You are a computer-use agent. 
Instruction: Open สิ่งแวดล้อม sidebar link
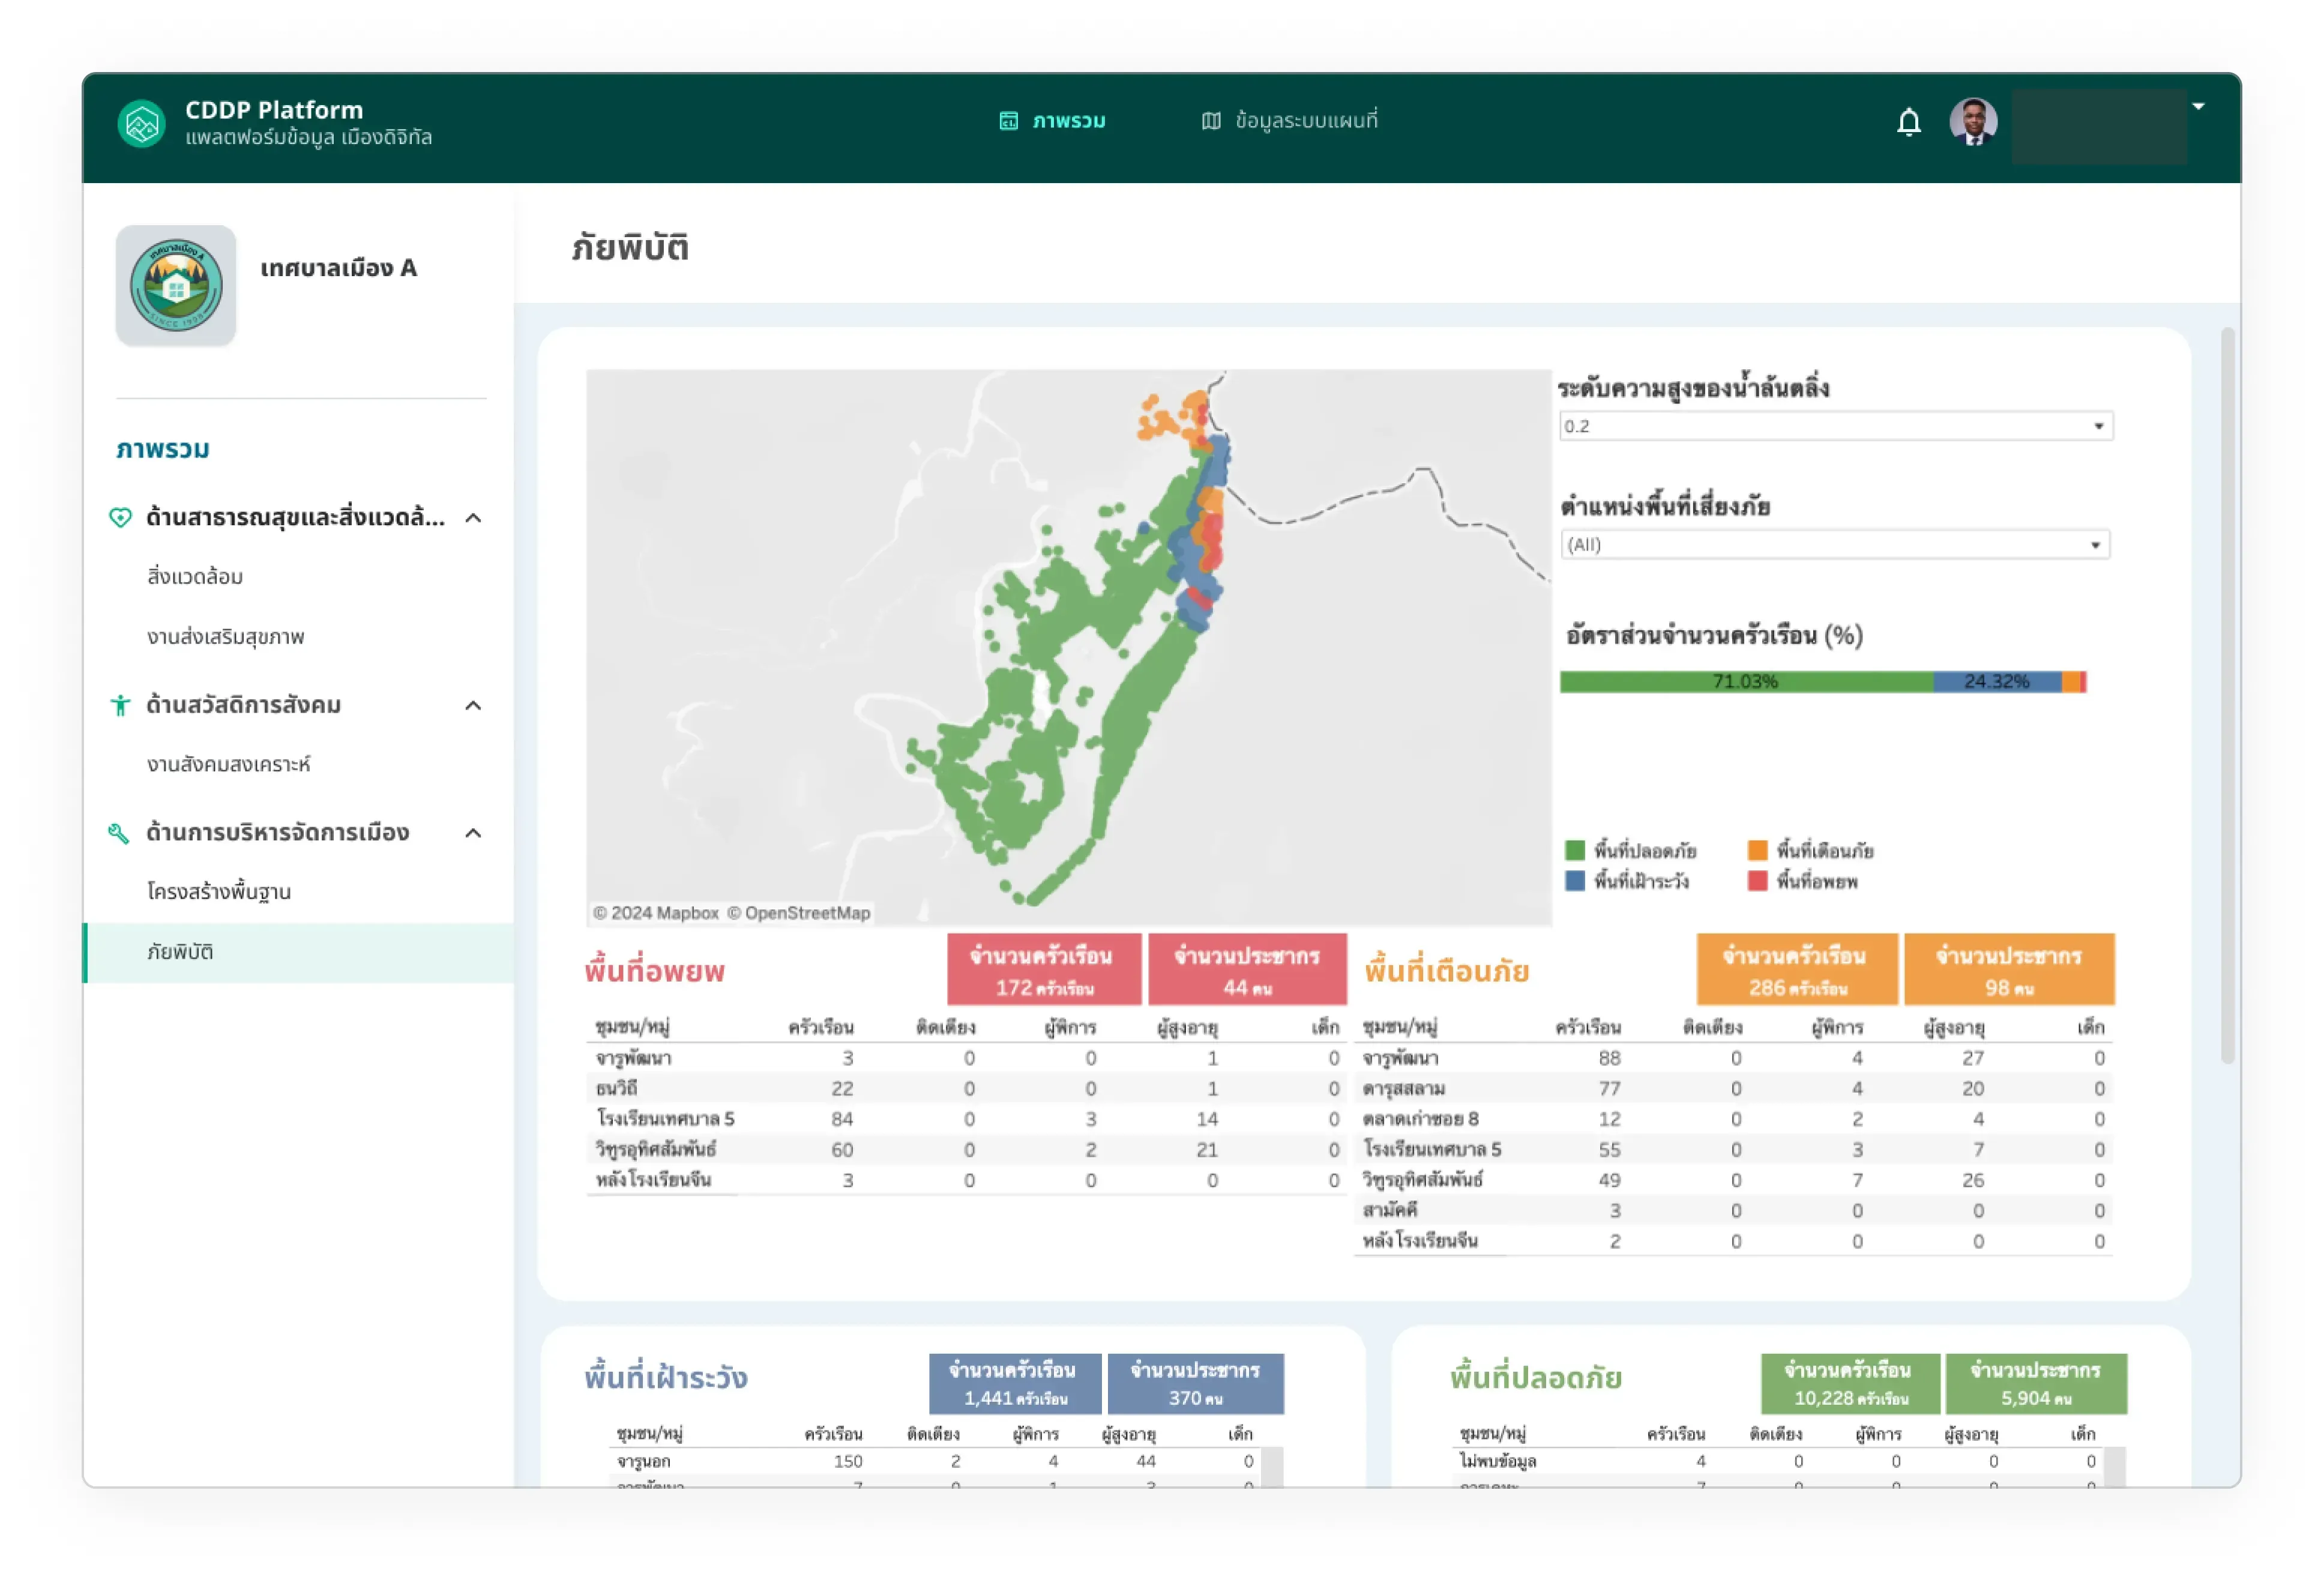(195, 576)
